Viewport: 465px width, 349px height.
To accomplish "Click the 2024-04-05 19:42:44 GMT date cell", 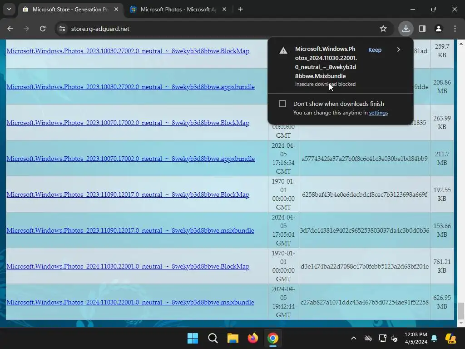I will point(283,302).
